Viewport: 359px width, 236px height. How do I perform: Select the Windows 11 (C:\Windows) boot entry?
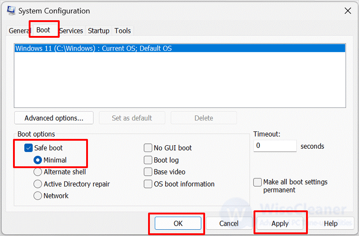[x=180, y=49]
